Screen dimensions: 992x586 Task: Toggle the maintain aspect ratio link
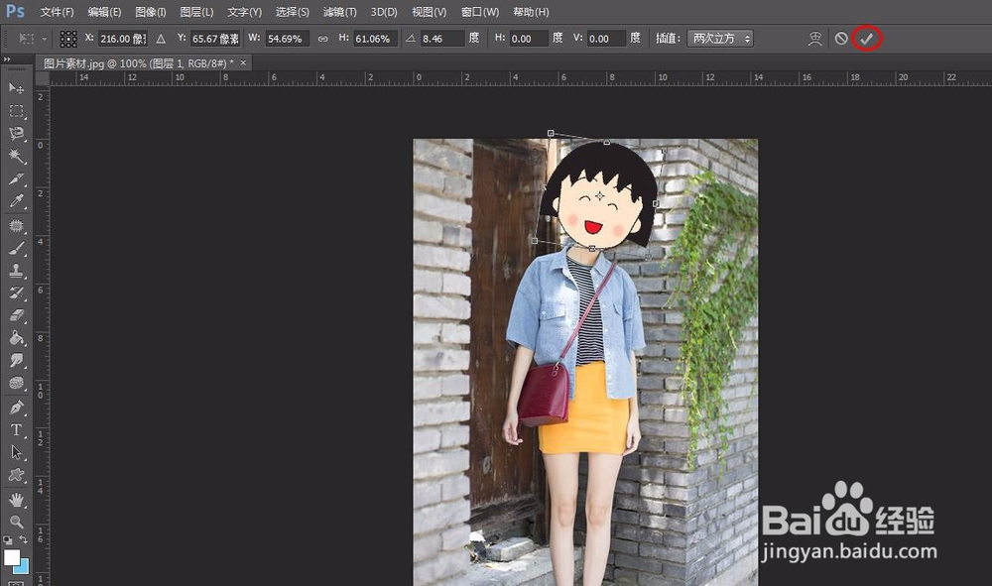pyautogui.click(x=322, y=39)
